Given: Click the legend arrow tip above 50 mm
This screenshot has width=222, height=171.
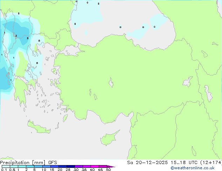Looking at the screenshot, I should [x=111, y=166].
